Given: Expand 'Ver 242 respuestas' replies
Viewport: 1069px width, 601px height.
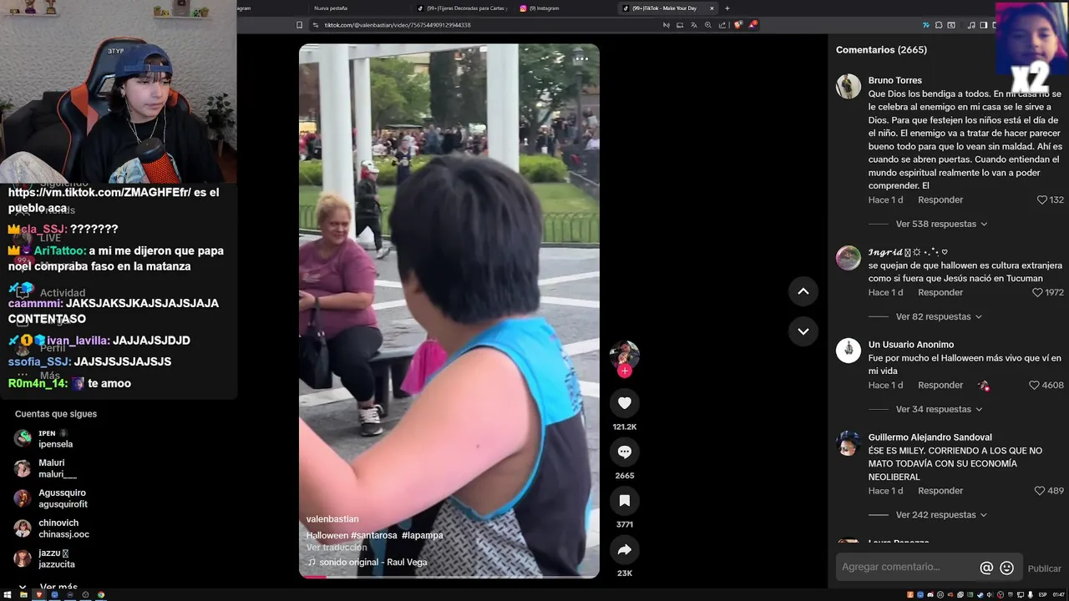Looking at the screenshot, I should pyautogui.click(x=941, y=515).
